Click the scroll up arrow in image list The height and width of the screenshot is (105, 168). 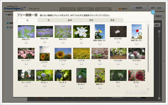pos(148,25)
